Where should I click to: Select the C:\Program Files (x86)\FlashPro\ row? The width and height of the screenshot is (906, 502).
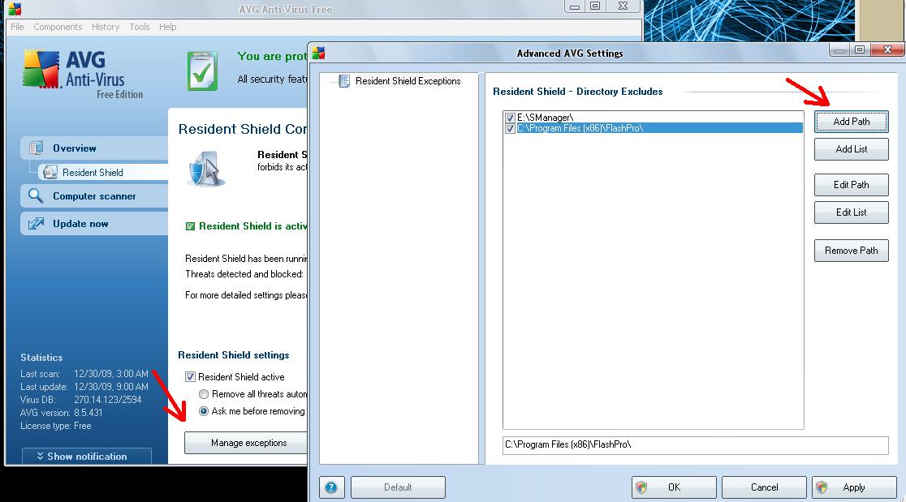[653, 128]
